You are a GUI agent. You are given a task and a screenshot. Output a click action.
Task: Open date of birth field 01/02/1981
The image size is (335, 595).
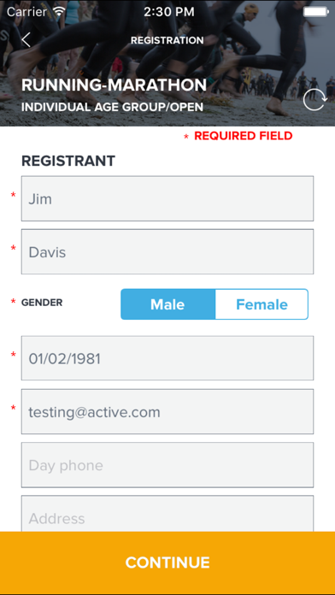(167, 358)
